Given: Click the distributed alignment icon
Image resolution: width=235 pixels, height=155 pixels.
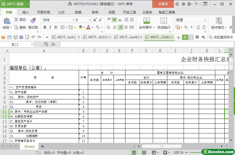Looking at the screenshot, I should (x=132, y=27).
